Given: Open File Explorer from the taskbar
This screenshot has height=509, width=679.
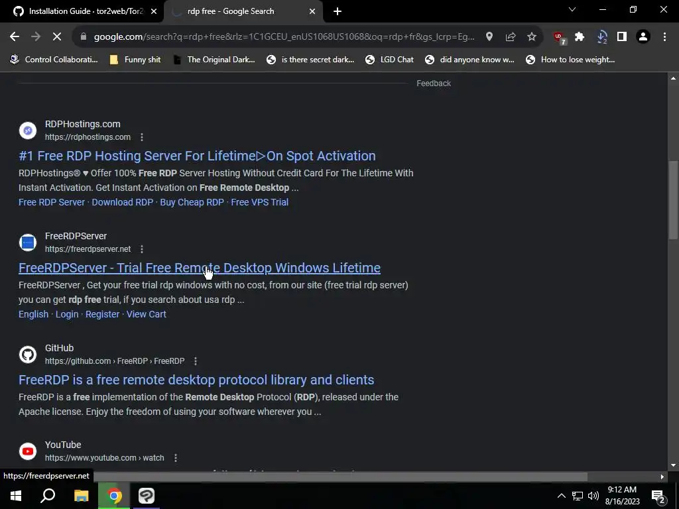Looking at the screenshot, I should click(81, 496).
